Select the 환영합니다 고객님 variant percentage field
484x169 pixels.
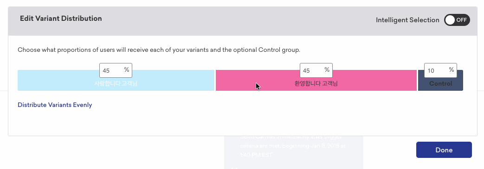click(x=316, y=70)
